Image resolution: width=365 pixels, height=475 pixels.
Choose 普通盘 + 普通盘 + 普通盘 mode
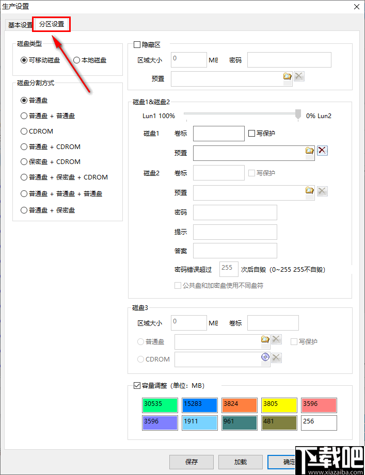pyautogui.click(x=61, y=193)
